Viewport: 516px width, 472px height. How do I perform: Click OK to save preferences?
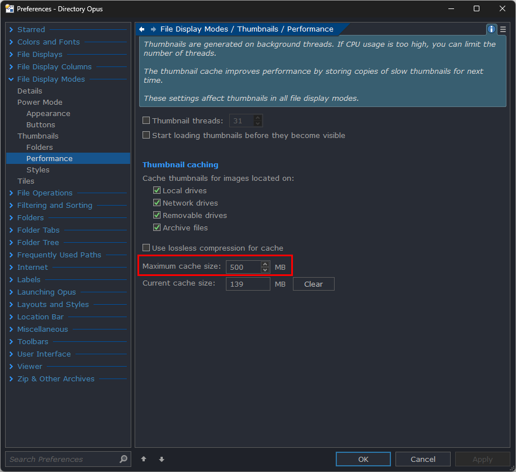[363, 459]
